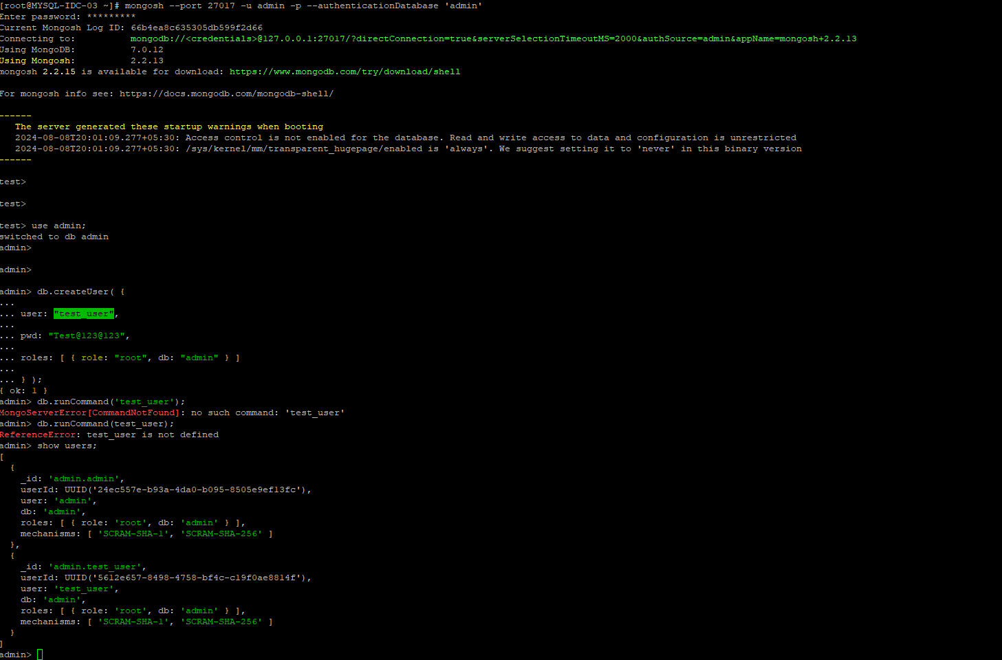The width and height of the screenshot is (1002, 660).
Task: Click the mongodb:// connection string
Action: [x=493, y=38]
